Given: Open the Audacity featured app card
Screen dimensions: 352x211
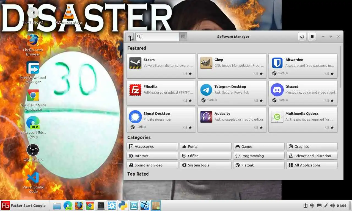Looking at the screenshot, I should pyautogui.click(x=232, y=120).
